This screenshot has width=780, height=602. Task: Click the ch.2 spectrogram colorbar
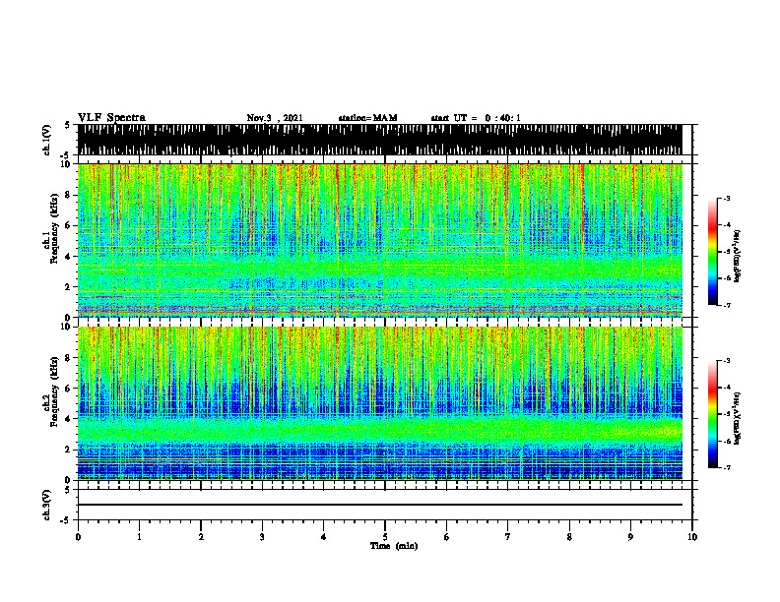[712, 414]
